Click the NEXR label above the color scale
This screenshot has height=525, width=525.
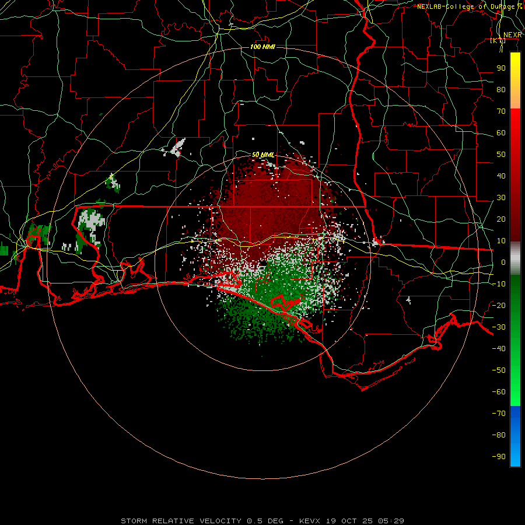(x=512, y=35)
